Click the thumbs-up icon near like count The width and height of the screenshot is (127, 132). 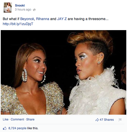4,128
